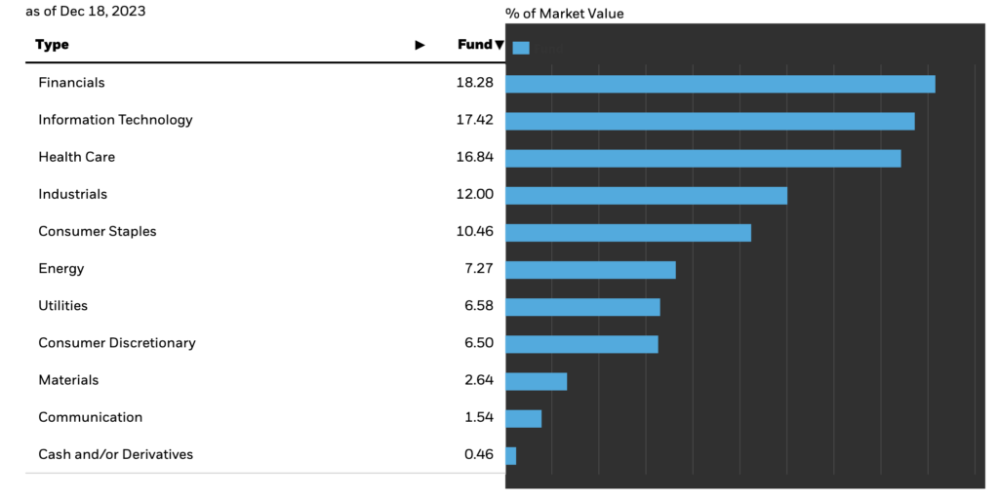This screenshot has width=999, height=499.
Task: Click the Health Care bar
Action: coord(702,158)
